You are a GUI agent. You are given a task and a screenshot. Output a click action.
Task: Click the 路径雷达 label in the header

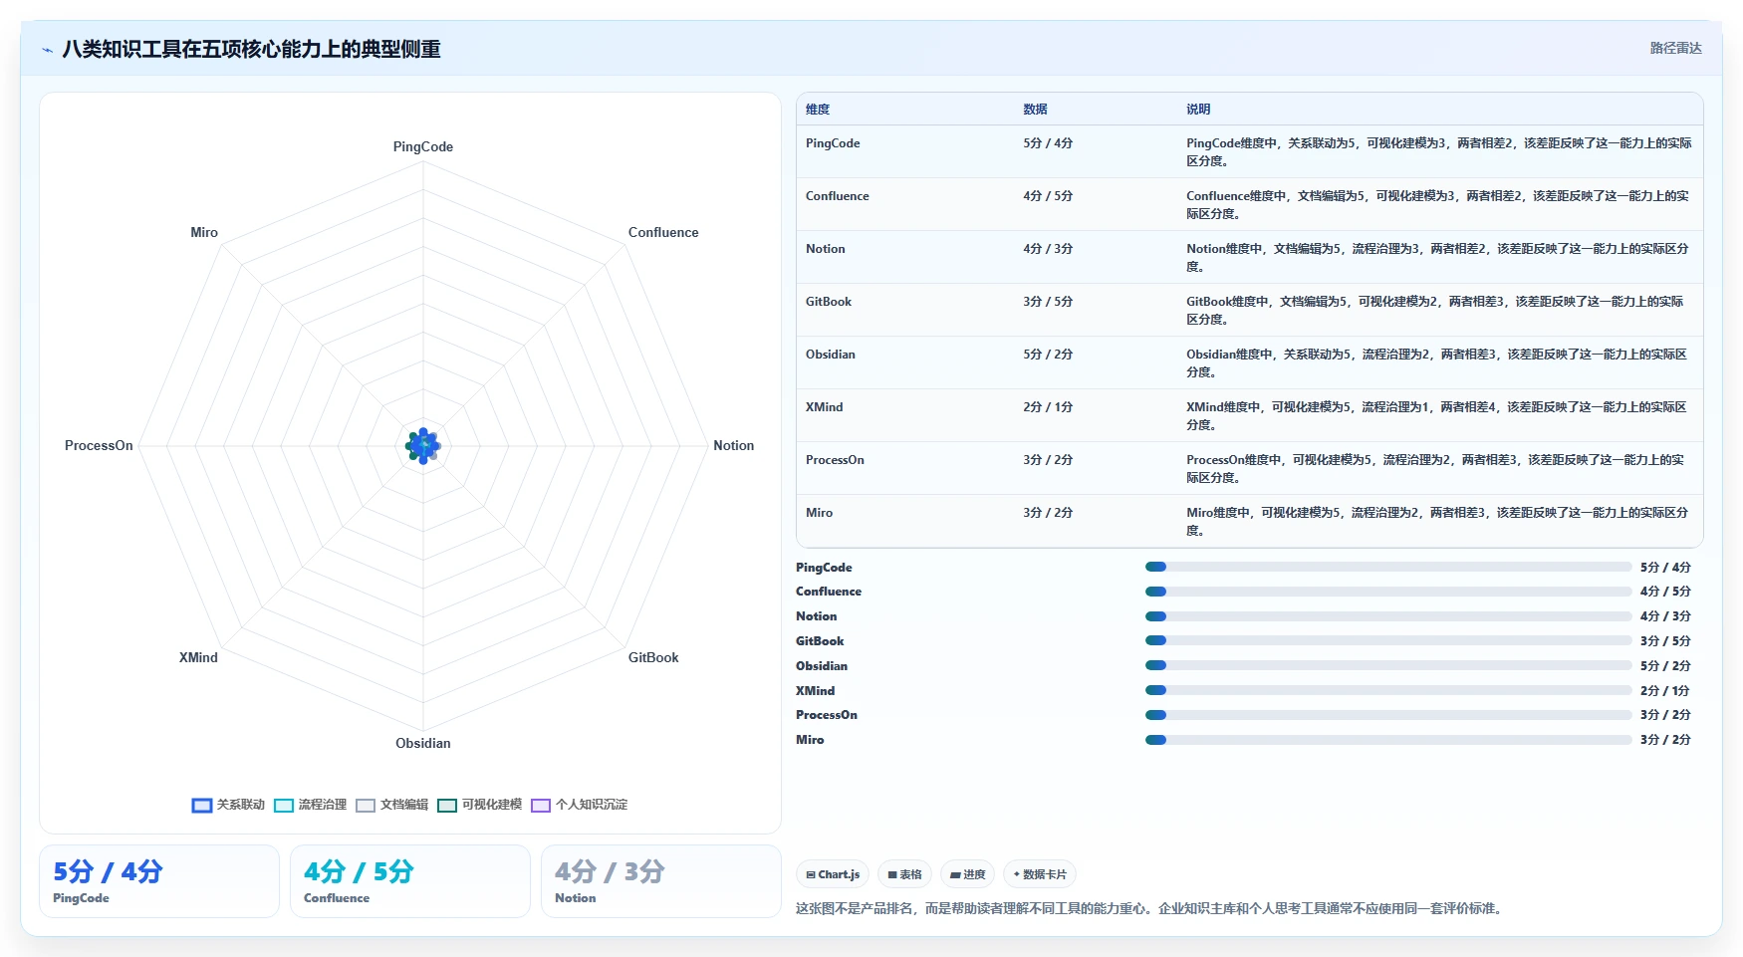click(x=1675, y=48)
